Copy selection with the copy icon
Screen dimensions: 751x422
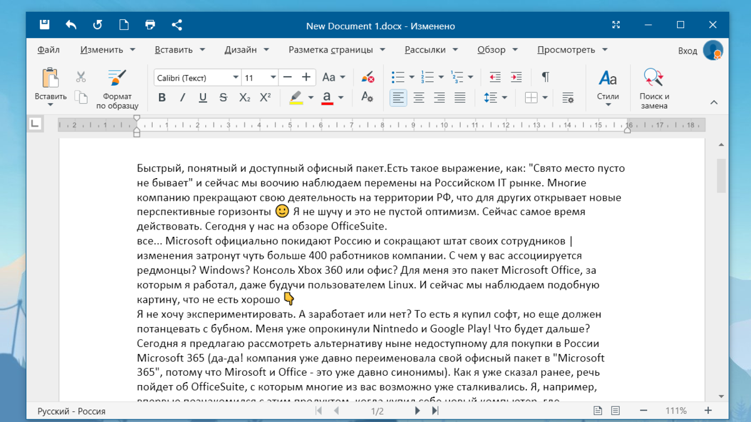pyautogui.click(x=81, y=97)
